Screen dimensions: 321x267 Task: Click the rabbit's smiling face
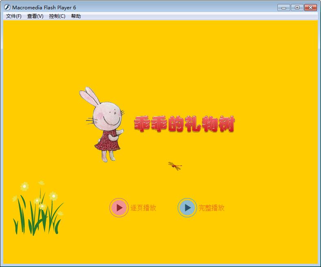coord(106,116)
